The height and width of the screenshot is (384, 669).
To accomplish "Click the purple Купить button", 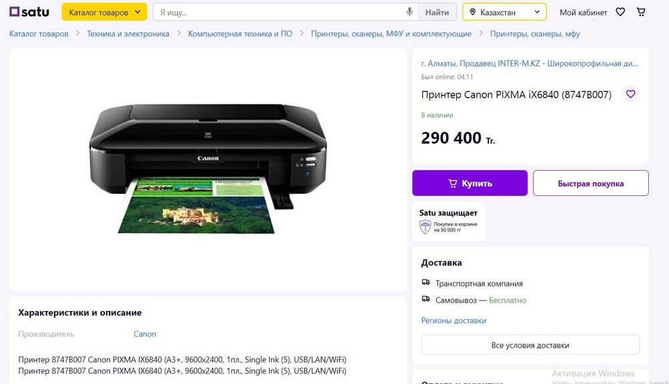I will click(470, 183).
